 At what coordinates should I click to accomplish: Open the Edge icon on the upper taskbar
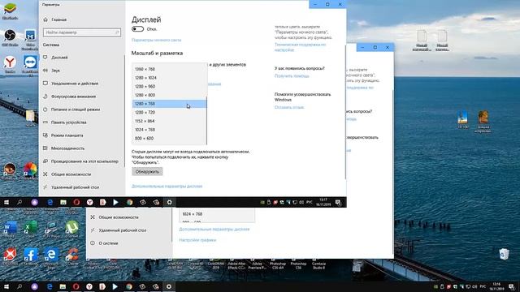pos(50,202)
